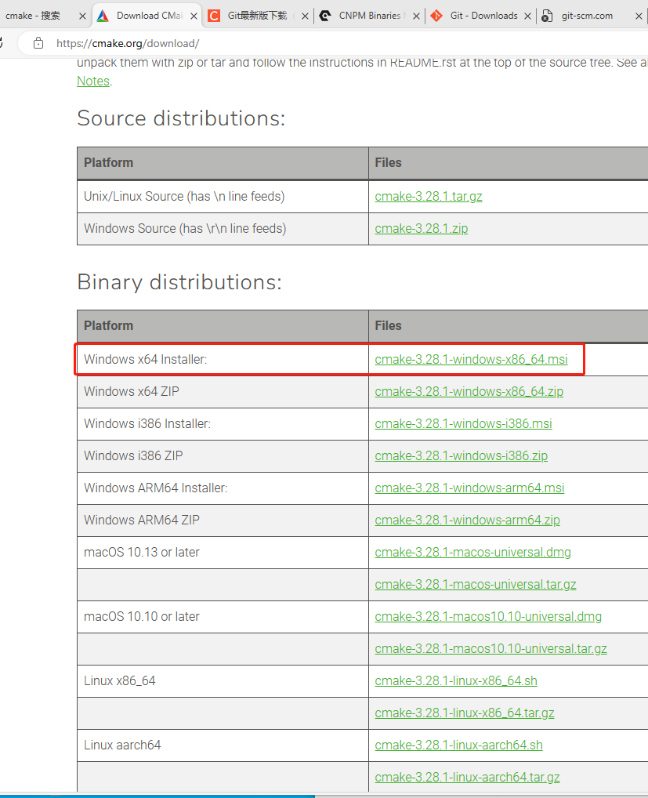Screen dimensions: 648x798
Task: Close the git-scm.com tab
Action: [639, 15]
